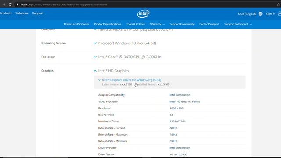Viewport: 281px width, 158px height.
Task: Click Refresh Rate Current 60 Hz
Action: tap(173, 128)
